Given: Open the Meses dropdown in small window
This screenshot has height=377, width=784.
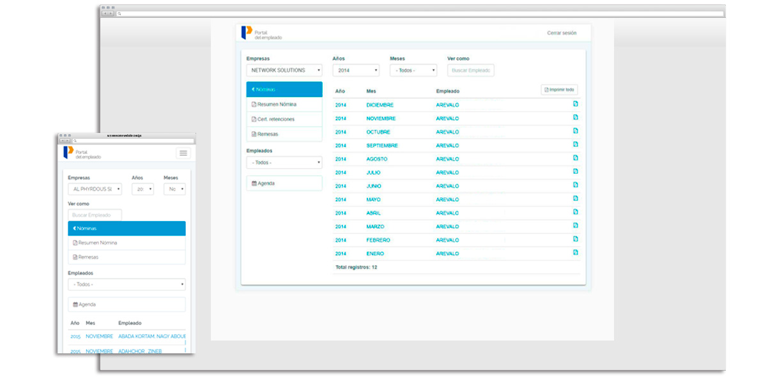Looking at the screenshot, I should pyautogui.click(x=174, y=189).
